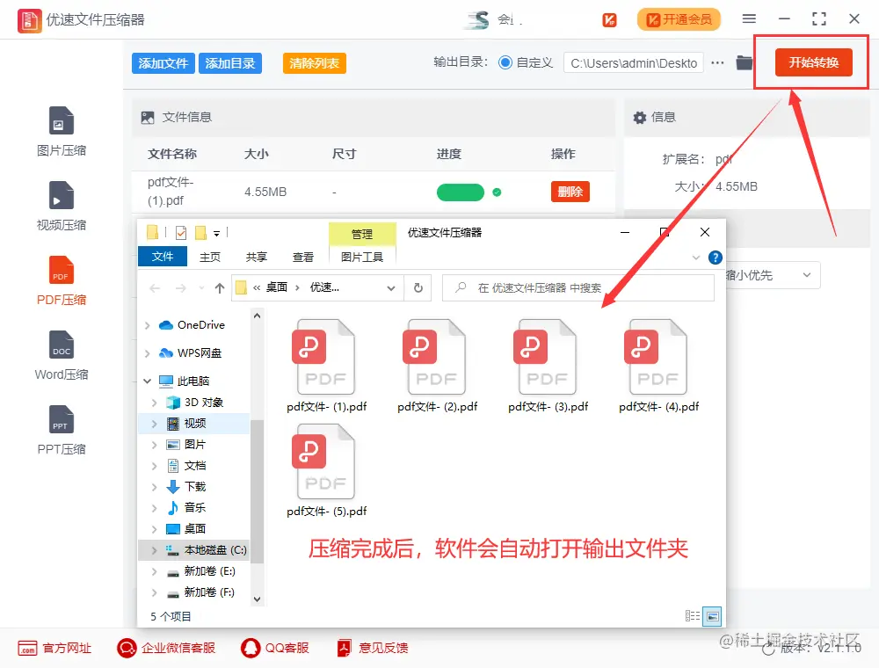Open the quick access toolbar dropdown arrow
The width and height of the screenshot is (879, 668).
coord(216,234)
